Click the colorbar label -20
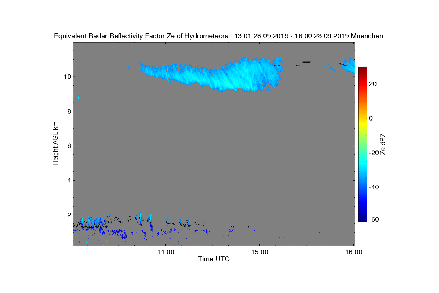The height and width of the screenshot is (293, 439). click(374, 153)
